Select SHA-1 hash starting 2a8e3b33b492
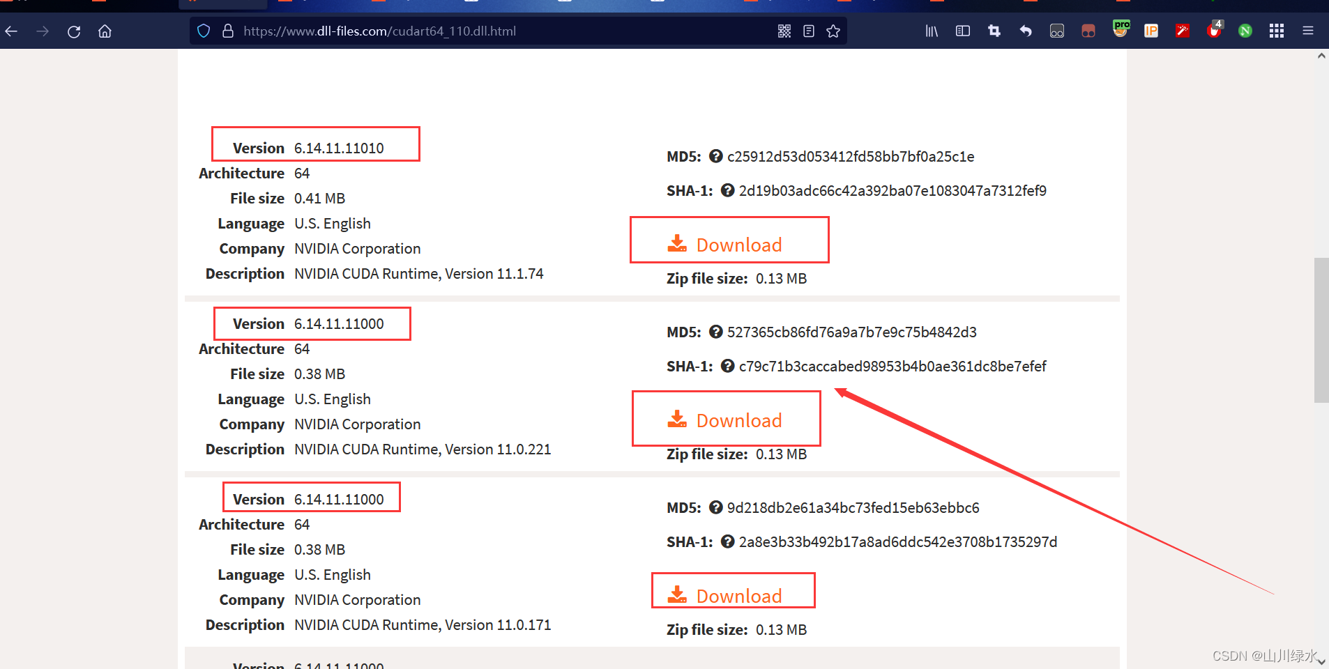1329x669 pixels. pyautogui.click(x=898, y=542)
